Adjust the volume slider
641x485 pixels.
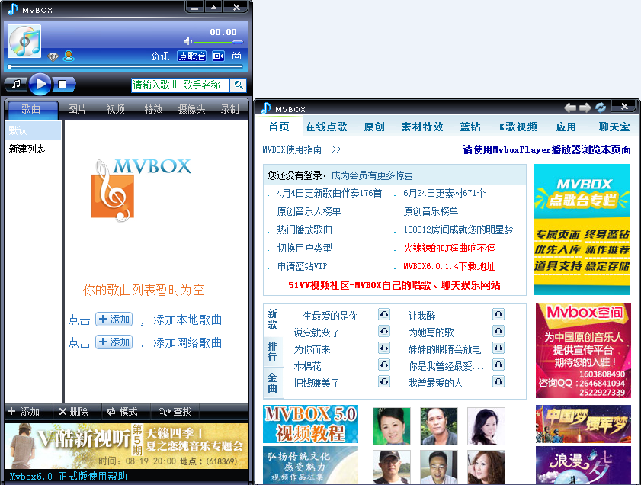(x=217, y=42)
